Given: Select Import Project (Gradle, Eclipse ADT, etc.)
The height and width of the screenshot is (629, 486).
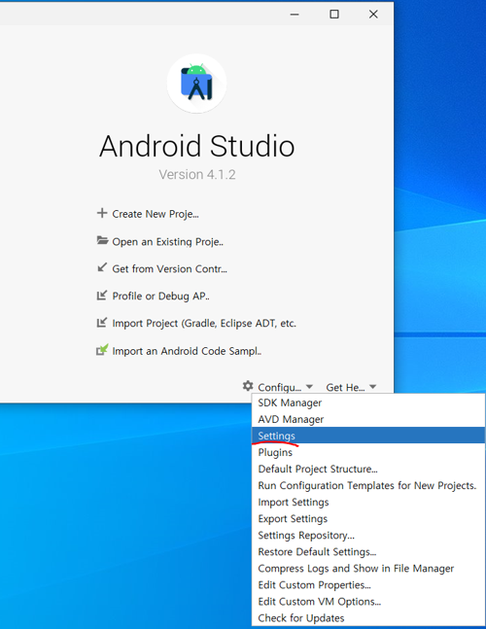Looking at the screenshot, I should click(204, 324).
